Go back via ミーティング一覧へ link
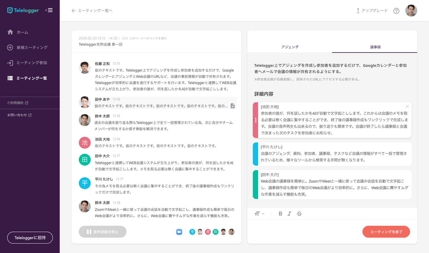 pyautogui.click(x=92, y=11)
